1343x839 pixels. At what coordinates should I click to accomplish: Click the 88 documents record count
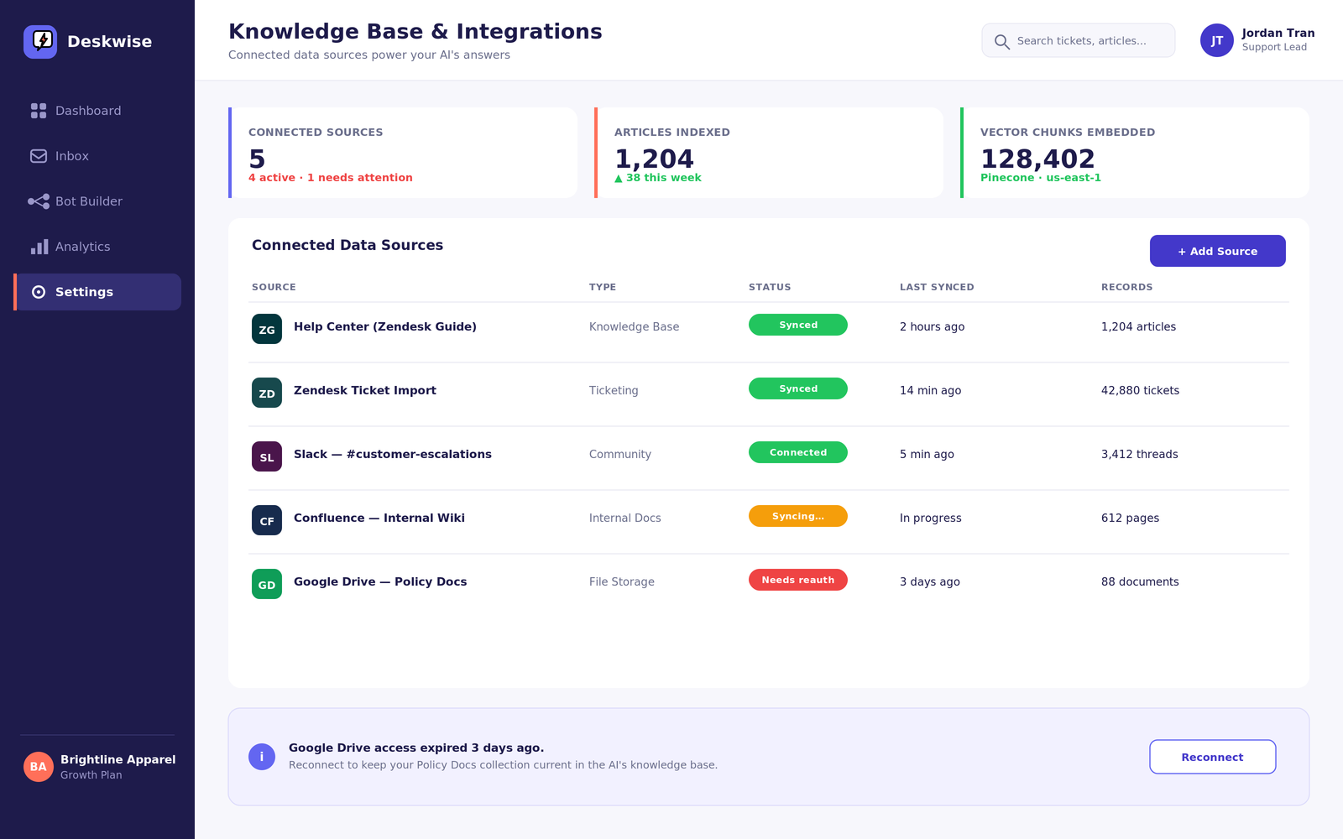(x=1140, y=581)
